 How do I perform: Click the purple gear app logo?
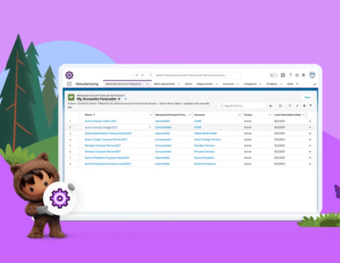pyautogui.click(x=69, y=75)
